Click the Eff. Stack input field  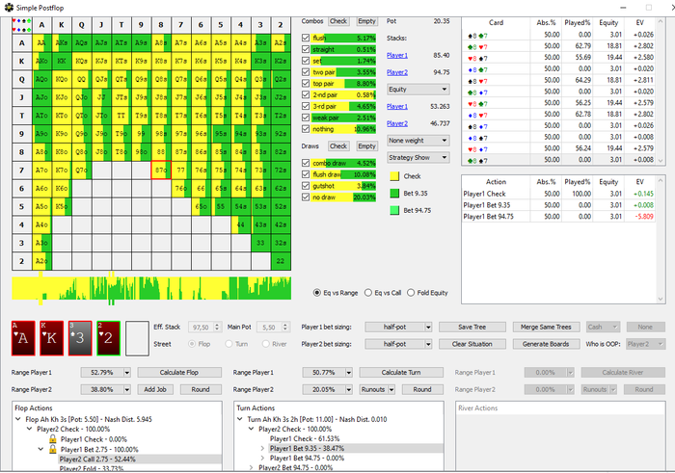[201, 328]
